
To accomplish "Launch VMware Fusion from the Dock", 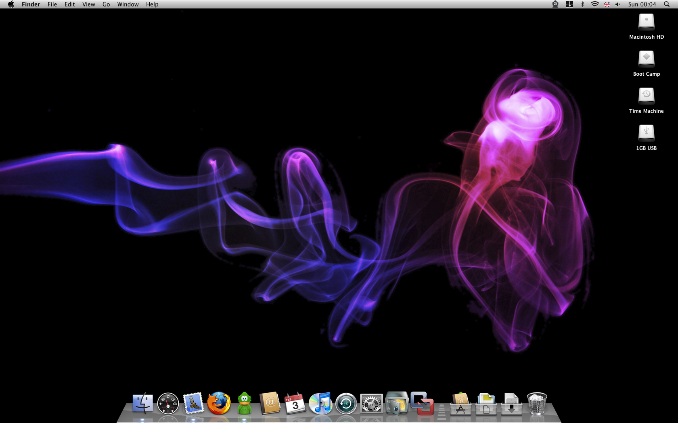I will (x=422, y=403).
